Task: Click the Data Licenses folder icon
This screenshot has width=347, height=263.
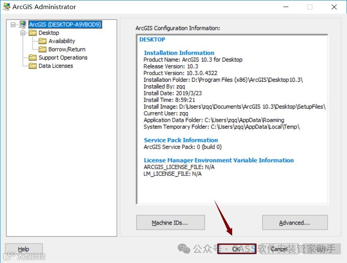Action: pos(33,66)
